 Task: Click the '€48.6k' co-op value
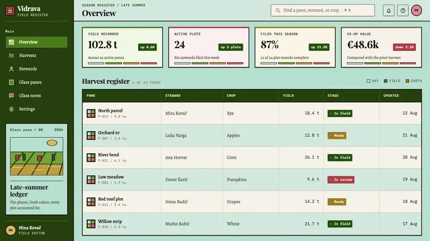(x=362, y=44)
